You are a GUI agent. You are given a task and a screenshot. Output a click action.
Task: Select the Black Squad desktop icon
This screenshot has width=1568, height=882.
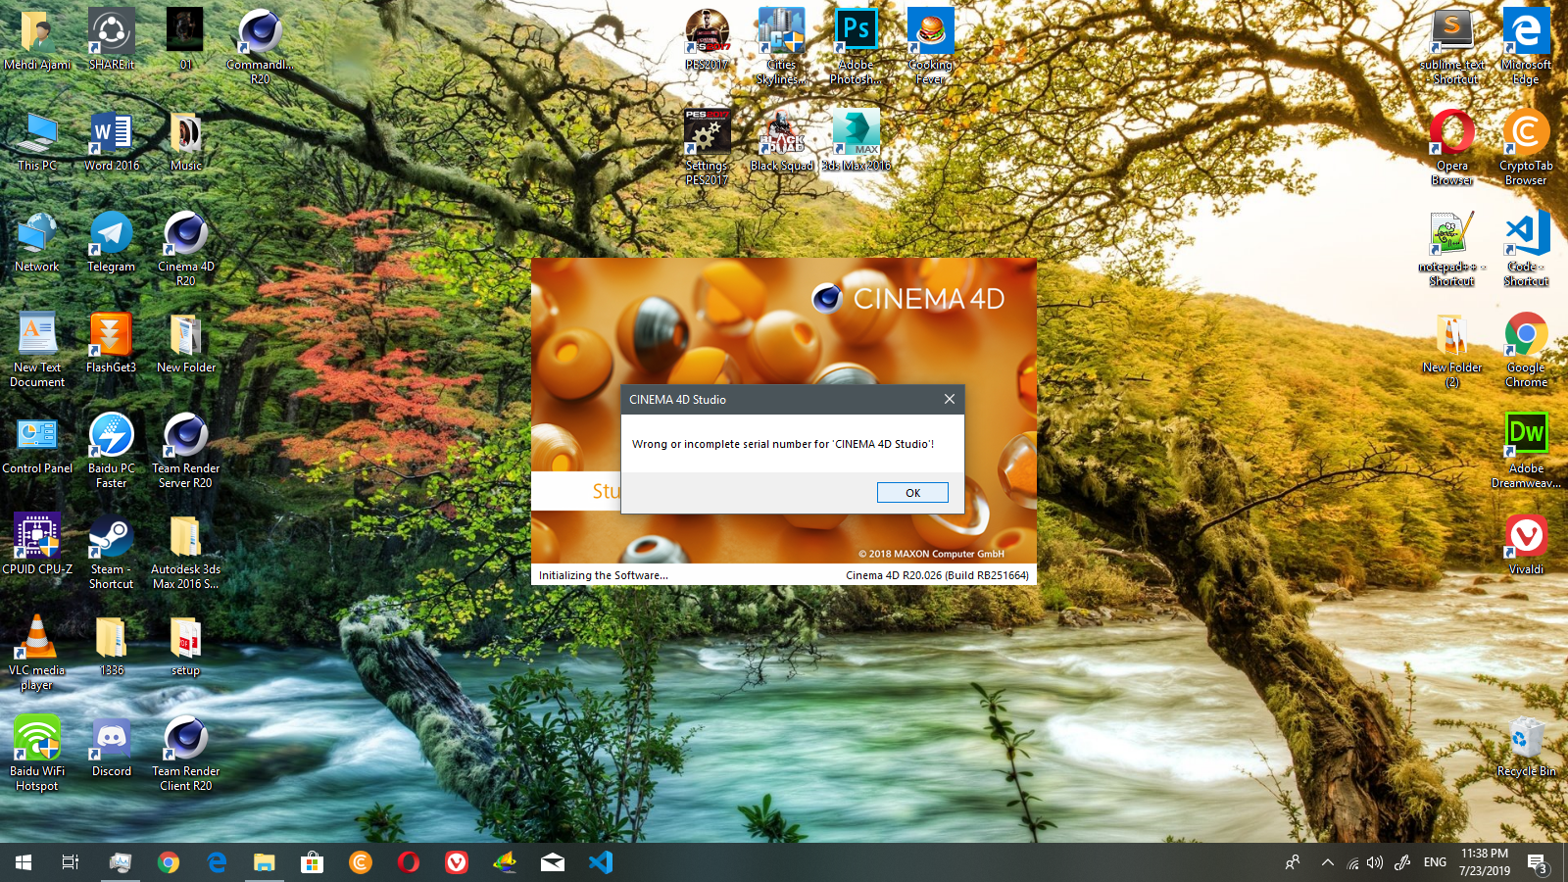pyautogui.click(x=782, y=140)
